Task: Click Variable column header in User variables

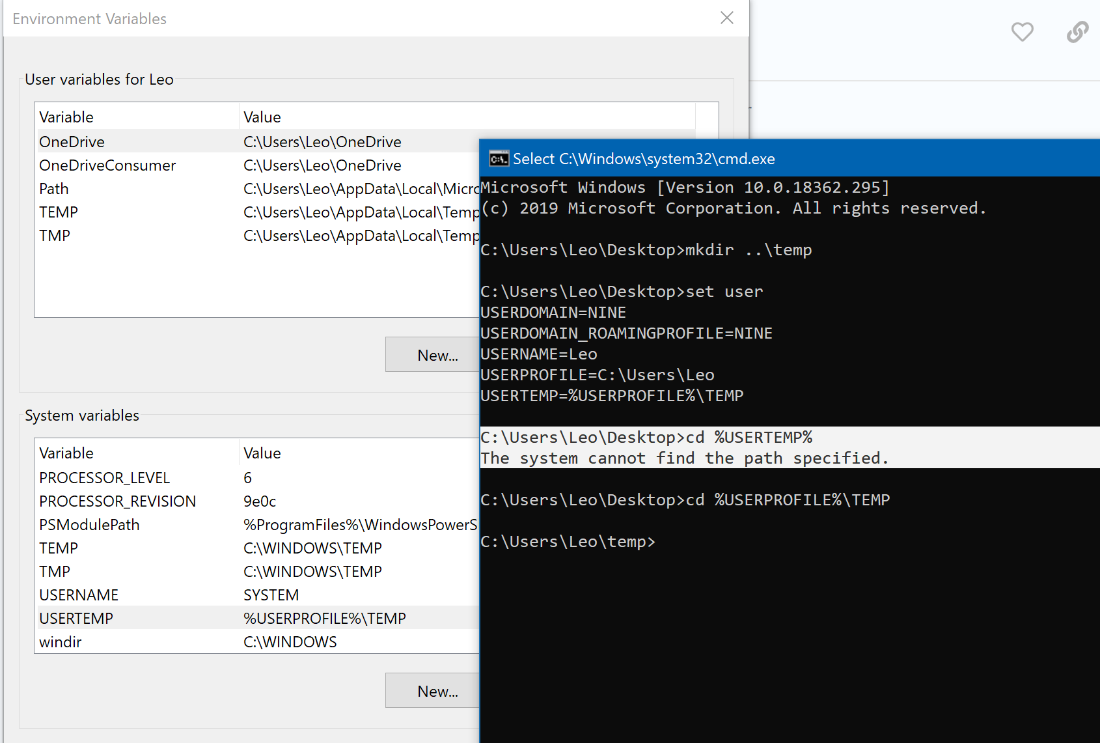Action: click(137, 117)
